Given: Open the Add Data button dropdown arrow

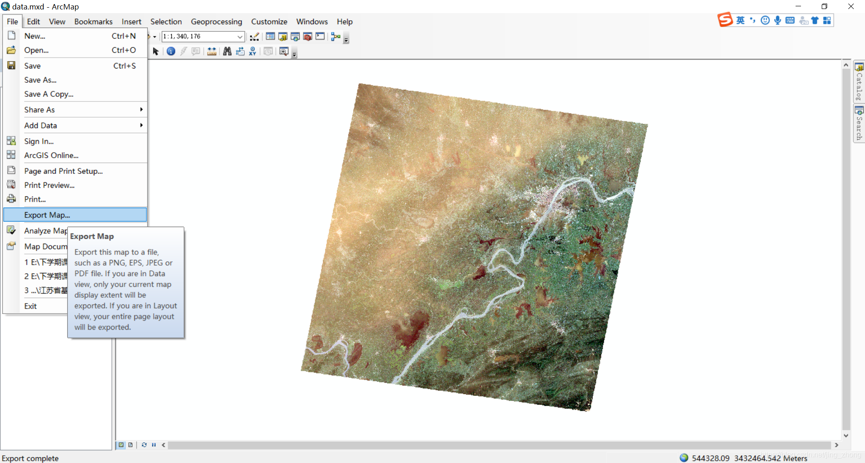Looking at the screenshot, I should coord(155,36).
